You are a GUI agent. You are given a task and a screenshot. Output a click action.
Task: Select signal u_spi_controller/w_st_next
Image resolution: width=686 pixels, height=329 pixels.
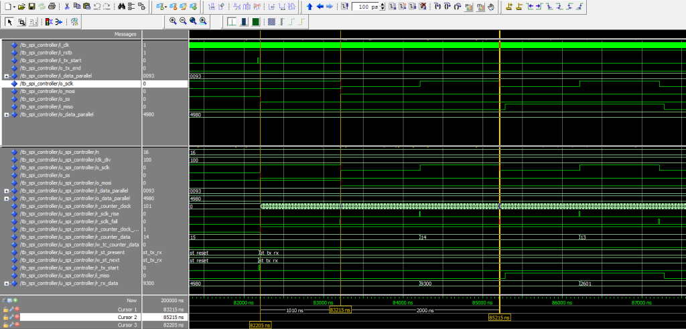click(x=71, y=260)
